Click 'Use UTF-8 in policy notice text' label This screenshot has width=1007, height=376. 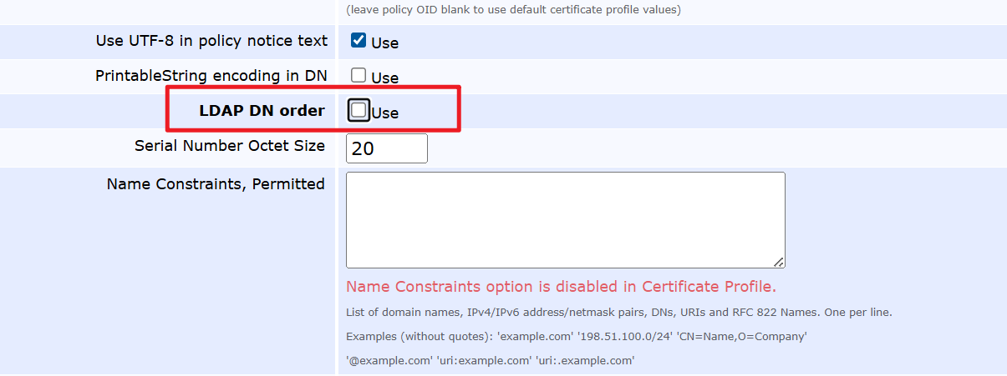point(211,41)
